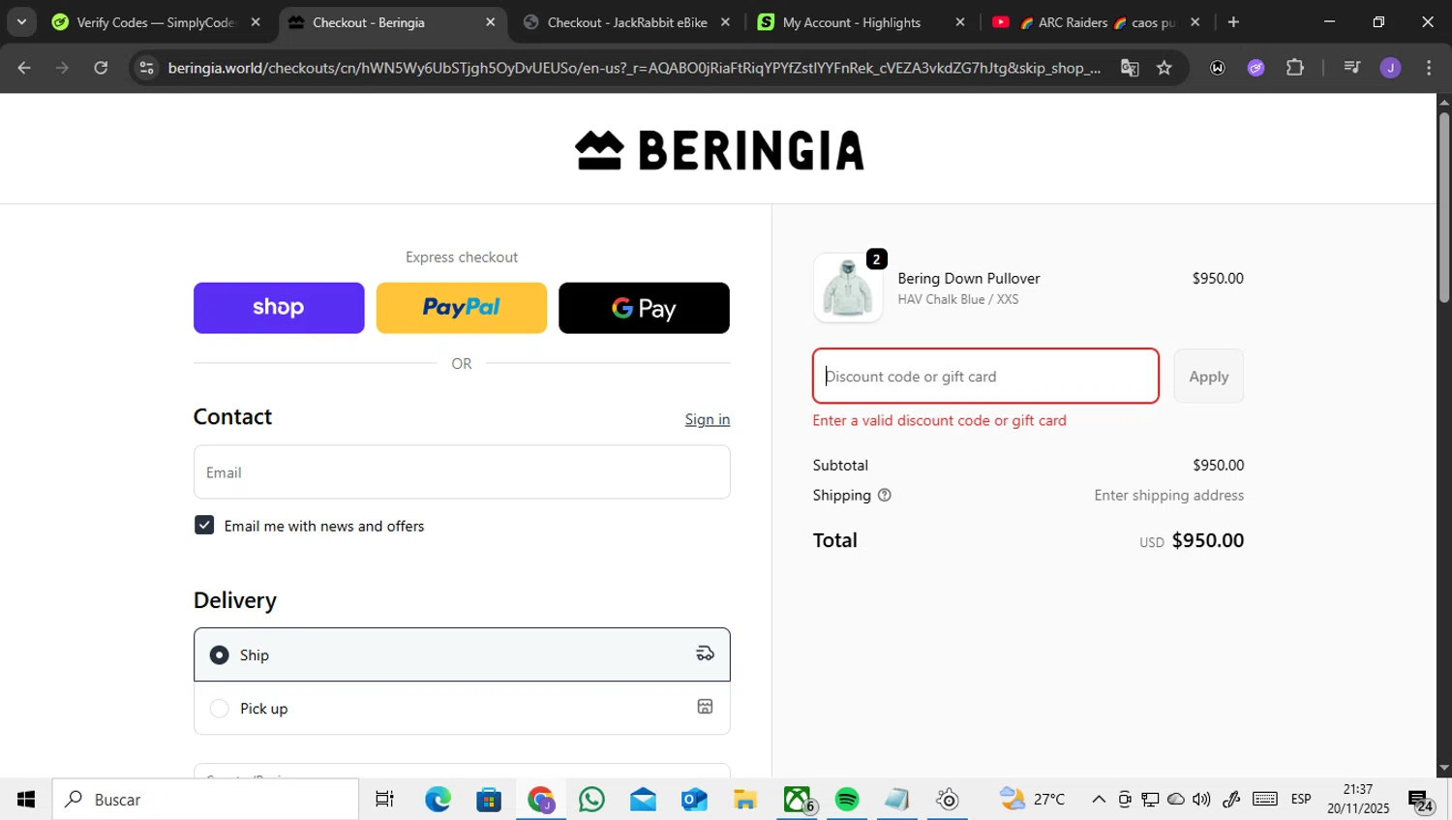Screen dimensions: 1452x820
Task: Bookmark this page with star icon
Action: point(1165,68)
